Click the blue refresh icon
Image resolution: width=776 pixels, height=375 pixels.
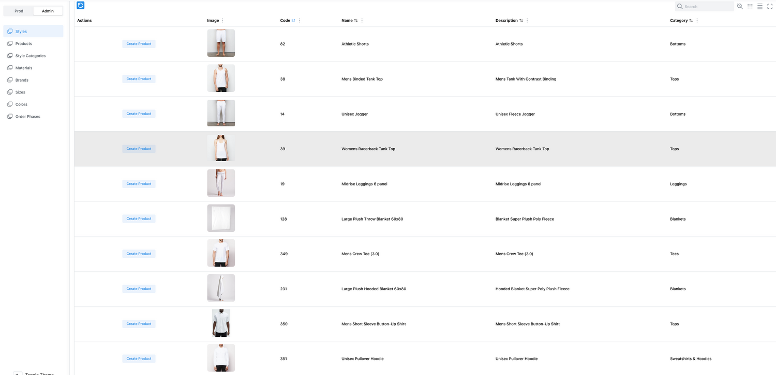[80, 5]
